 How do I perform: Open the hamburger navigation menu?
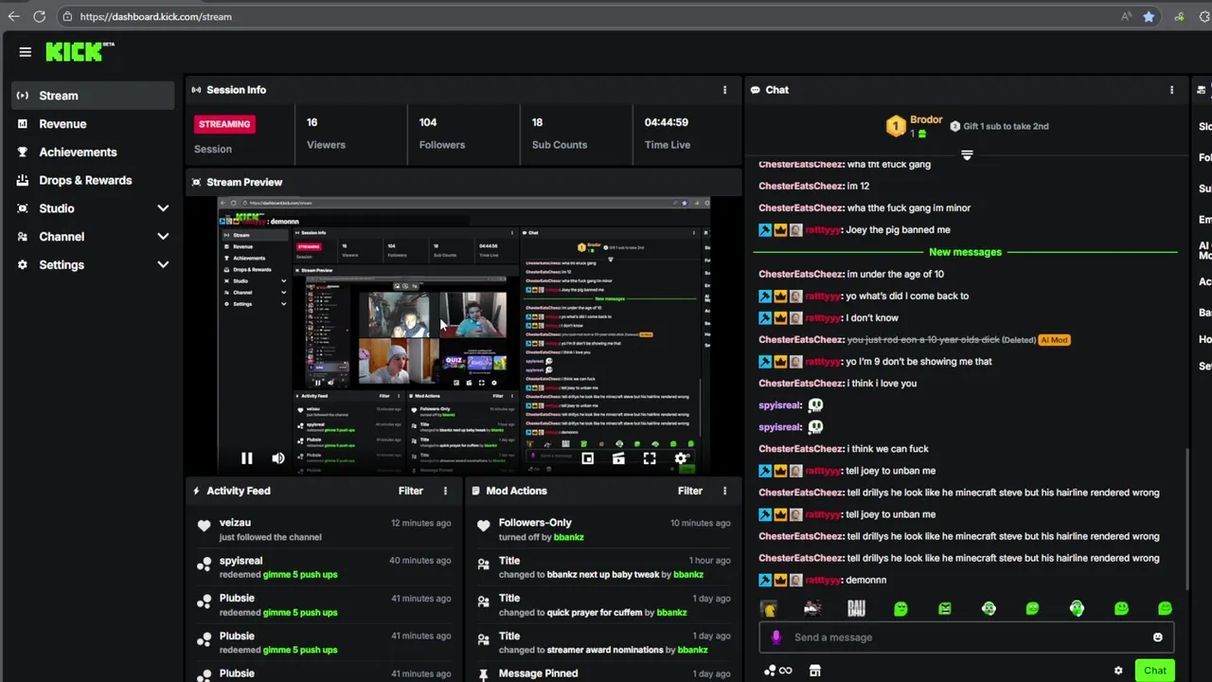(x=26, y=52)
